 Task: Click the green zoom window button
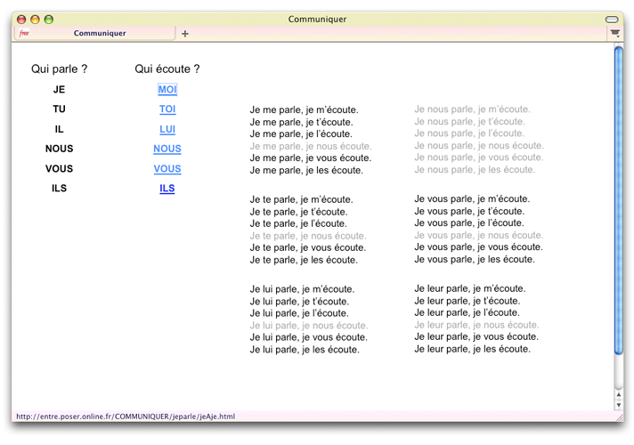pos(49,19)
